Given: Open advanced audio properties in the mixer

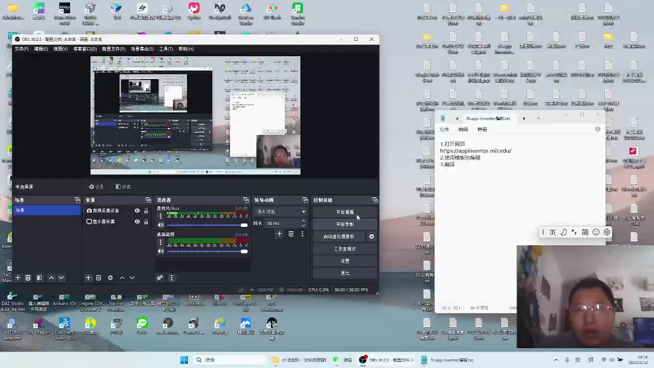Looking at the screenshot, I should click(160, 278).
